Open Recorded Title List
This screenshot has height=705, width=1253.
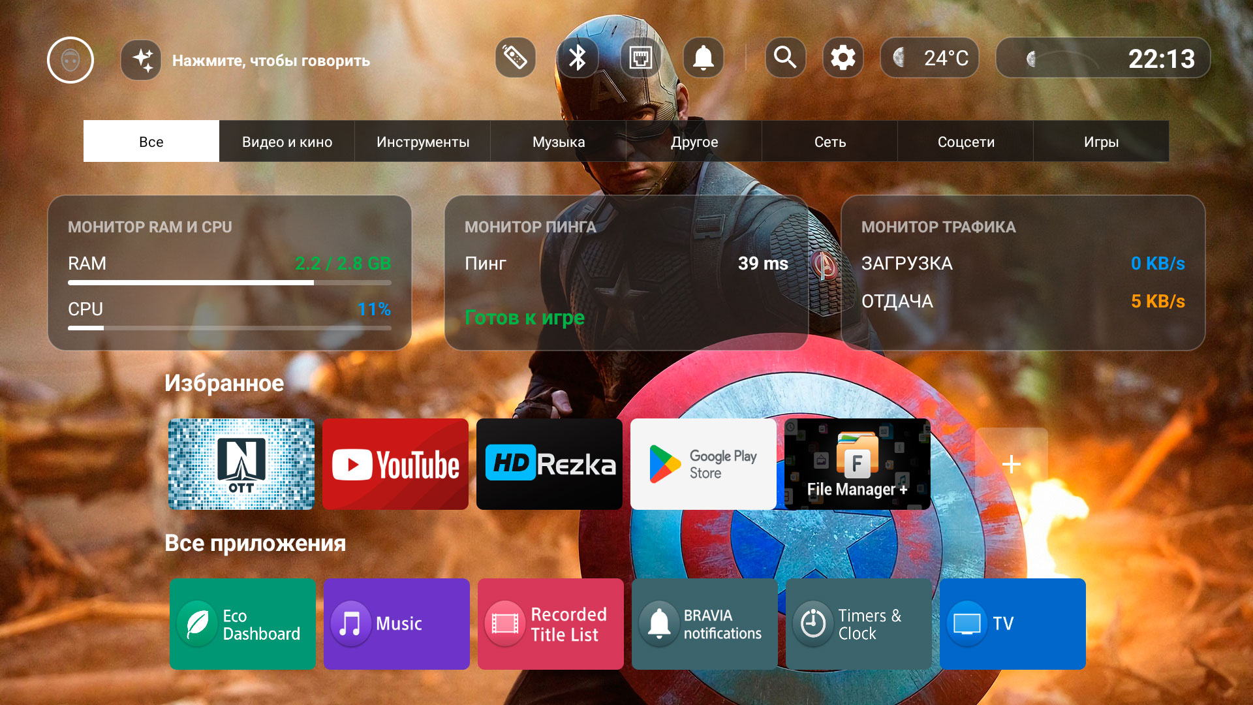pyautogui.click(x=551, y=624)
